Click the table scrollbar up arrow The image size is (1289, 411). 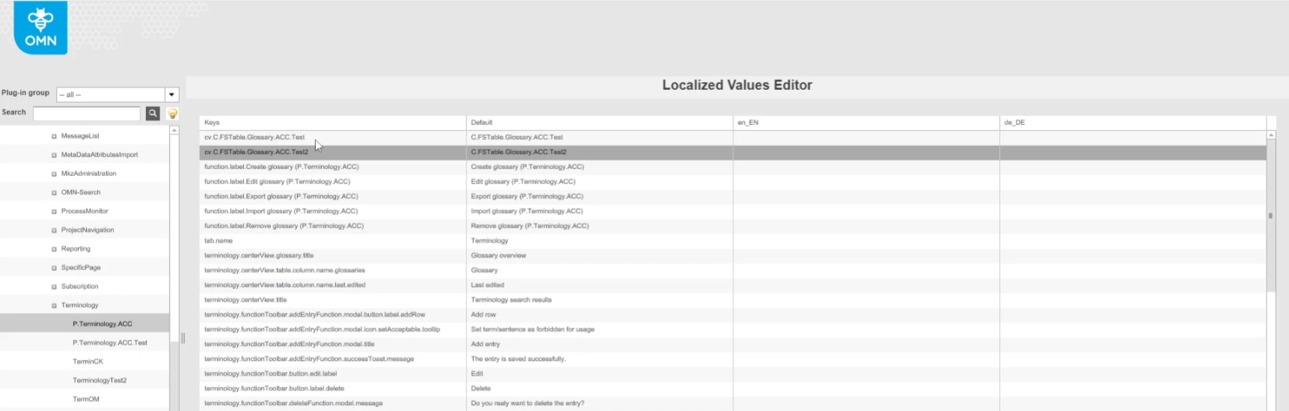pyautogui.click(x=1271, y=135)
